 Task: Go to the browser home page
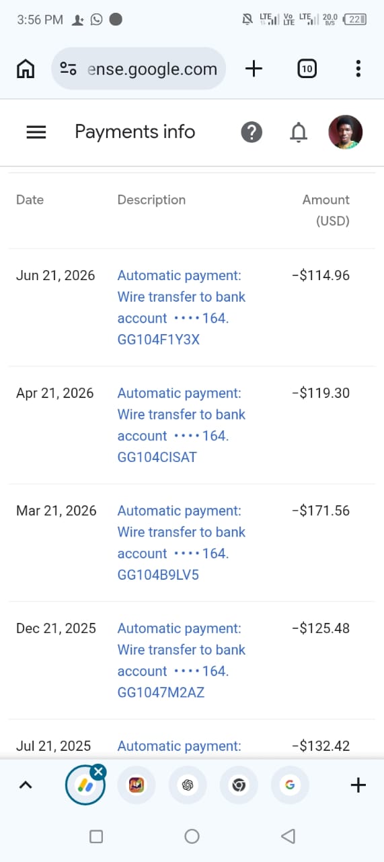(x=26, y=69)
